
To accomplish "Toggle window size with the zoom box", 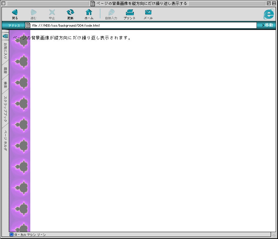I will [x=269, y=3].
